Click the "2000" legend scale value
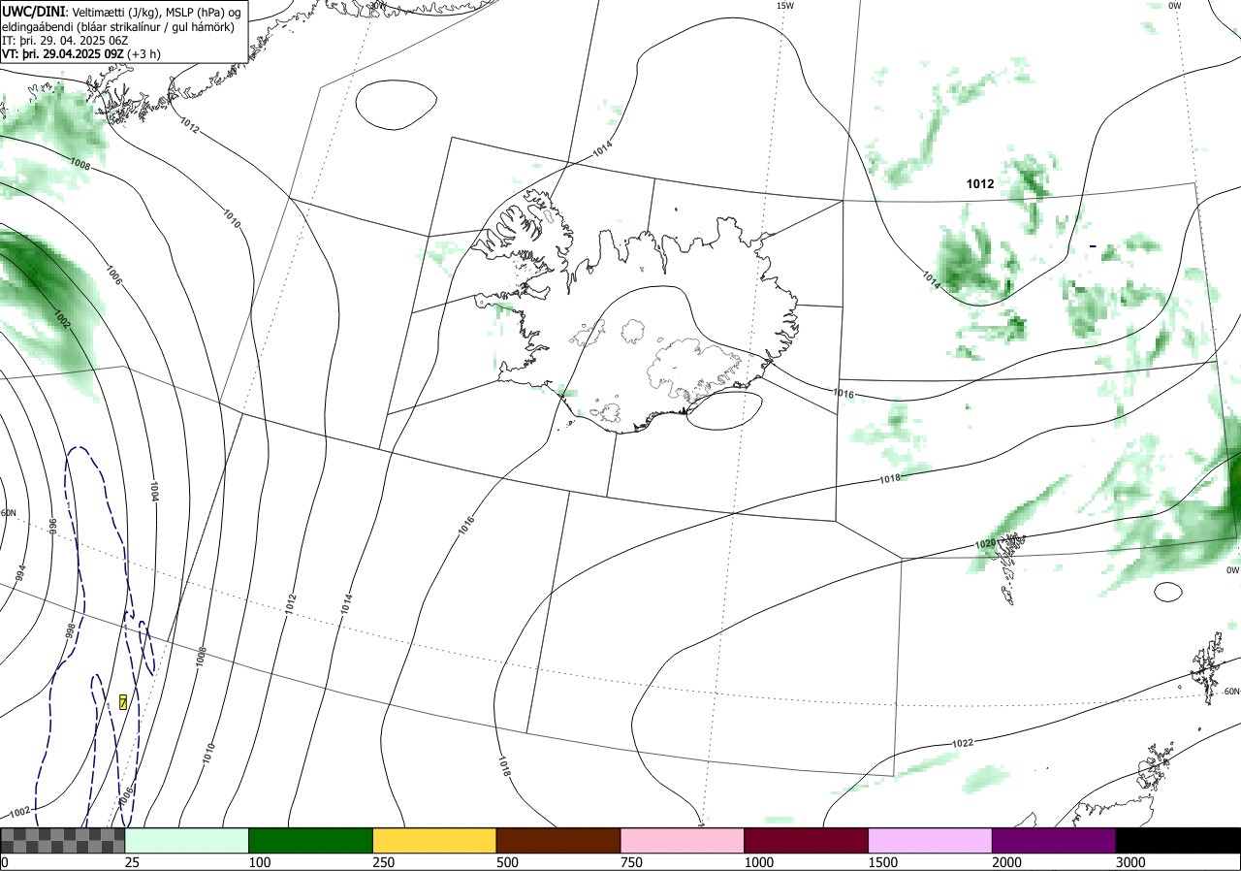The image size is (1241, 871). pos(1007,862)
